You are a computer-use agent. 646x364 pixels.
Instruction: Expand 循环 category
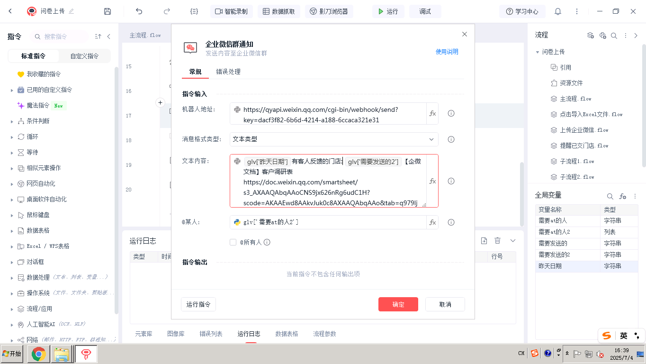click(x=11, y=136)
